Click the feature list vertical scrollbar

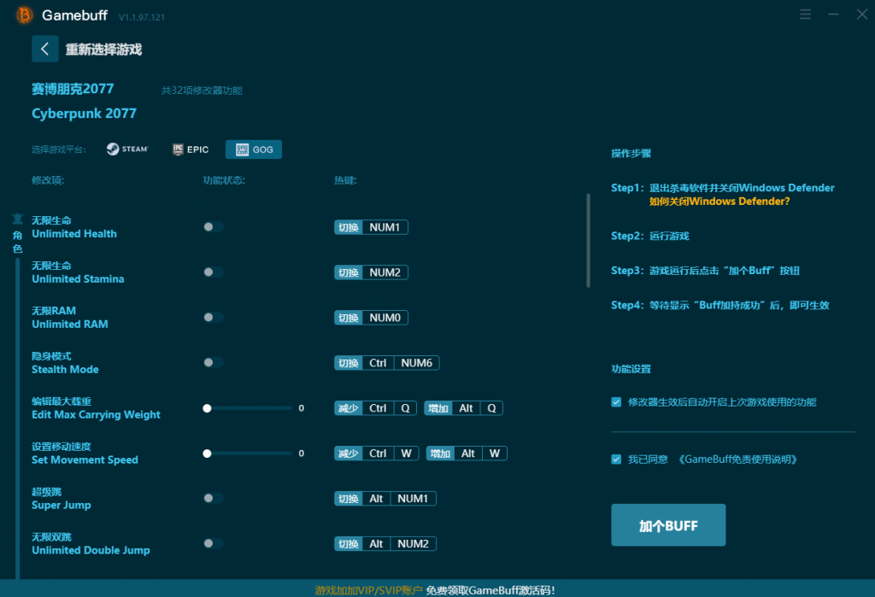[588, 241]
